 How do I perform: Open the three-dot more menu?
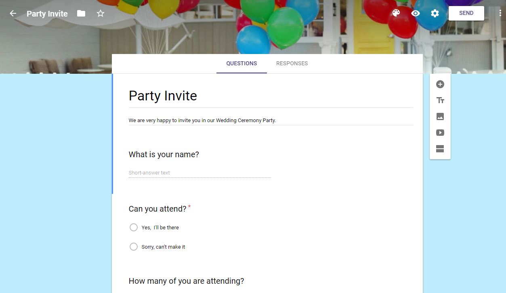coord(500,13)
